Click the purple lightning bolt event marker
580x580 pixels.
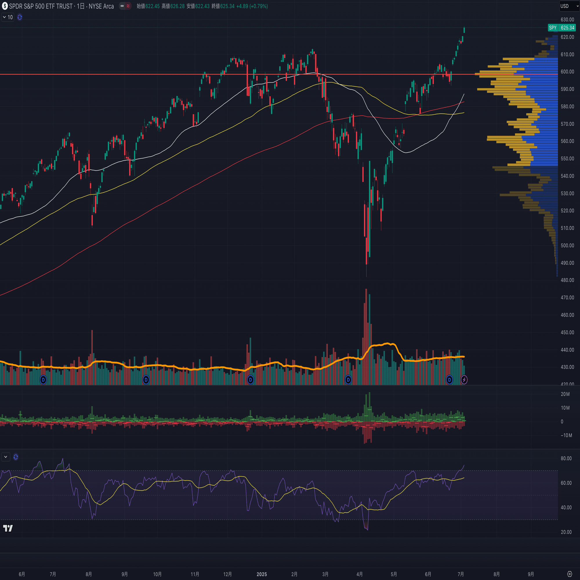coord(464,380)
